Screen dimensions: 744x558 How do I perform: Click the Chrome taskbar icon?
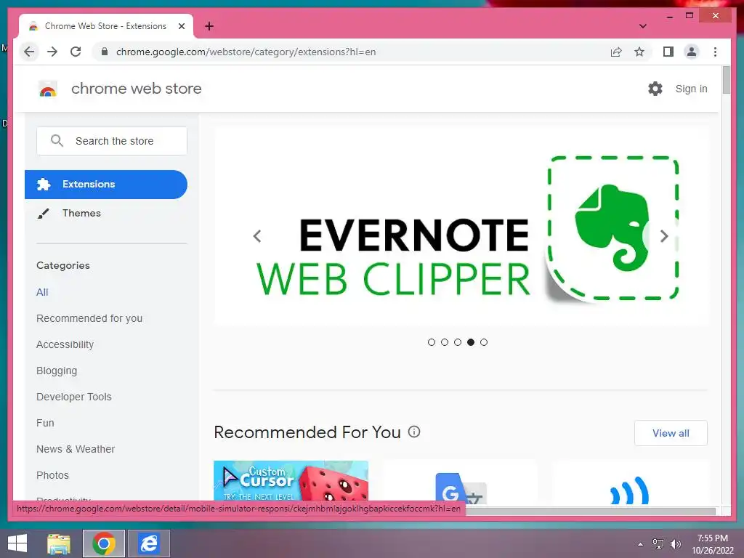coord(104,543)
